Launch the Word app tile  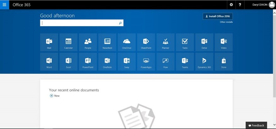click(49, 62)
